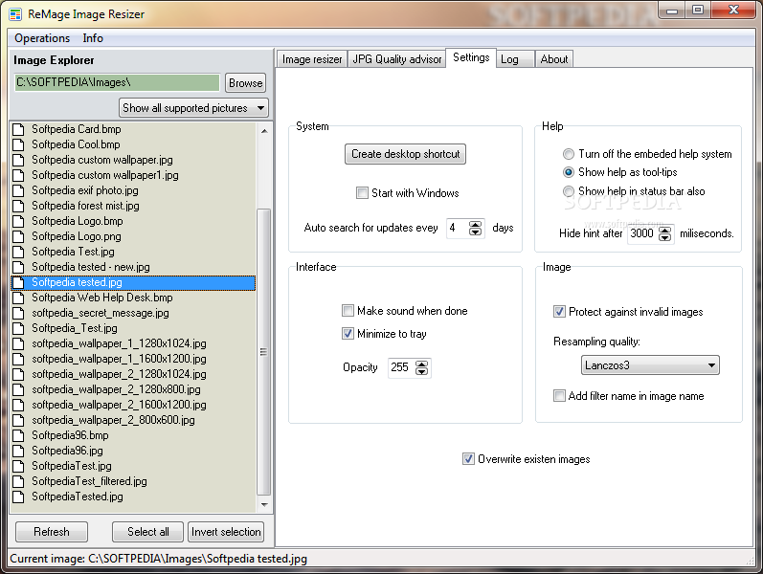Switch to JPG Quality advisor tab
Screen dimensions: 763x574
point(396,59)
